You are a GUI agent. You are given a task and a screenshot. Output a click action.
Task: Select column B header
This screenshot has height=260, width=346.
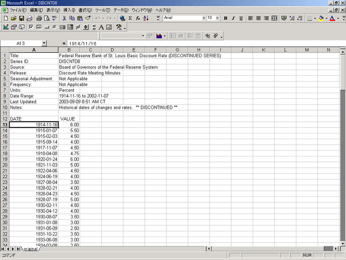[69, 50]
